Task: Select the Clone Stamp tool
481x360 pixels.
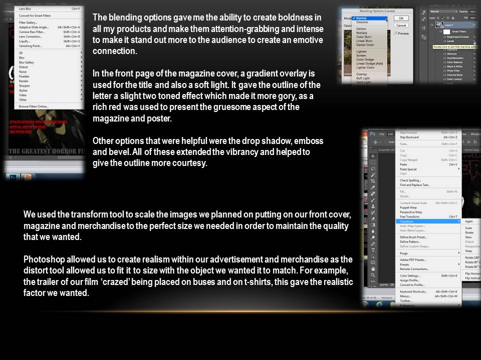Action: [373, 206]
